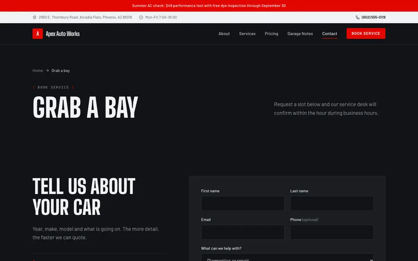418x261 pixels.
Task: Click the 'TELL US ABOUT YOUR CAR' heading
Action: [84, 197]
